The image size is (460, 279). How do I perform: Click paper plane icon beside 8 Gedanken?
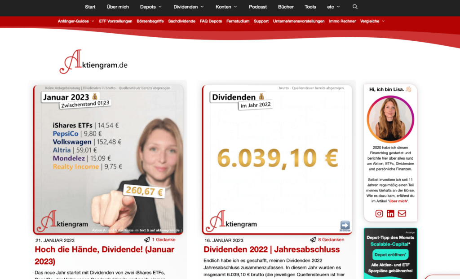coord(313,240)
